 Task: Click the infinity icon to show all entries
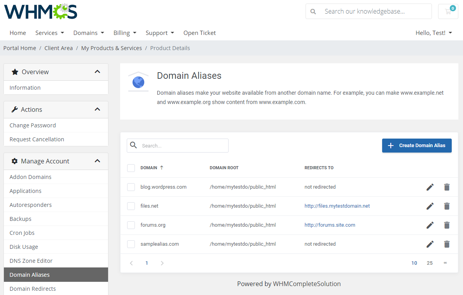tap(445, 263)
